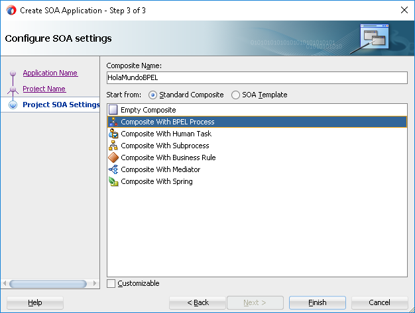The height and width of the screenshot is (313, 415).
Task: Click the Spring leaf icon
Action: click(113, 181)
